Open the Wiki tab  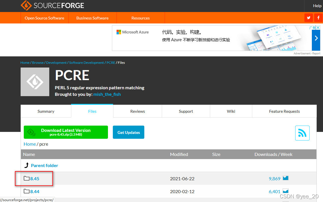tap(231, 111)
